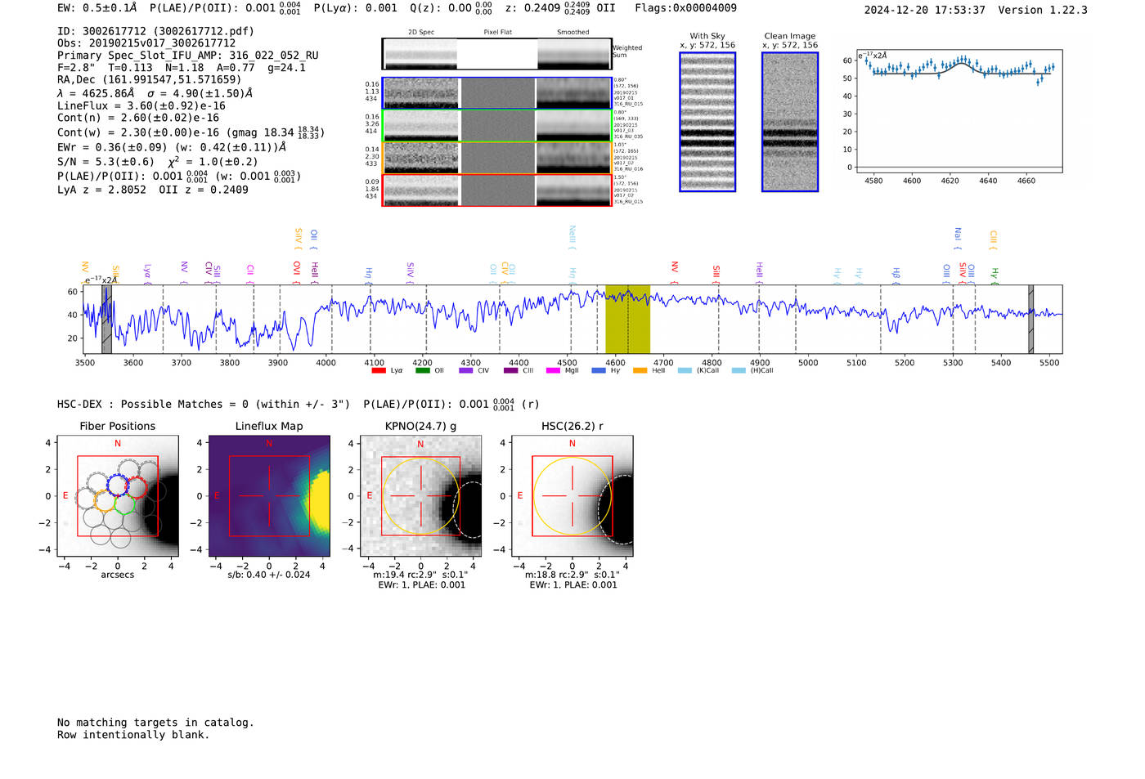Open the Lineflux Map panel
The width and height of the screenshot is (1145, 779).
269,496
